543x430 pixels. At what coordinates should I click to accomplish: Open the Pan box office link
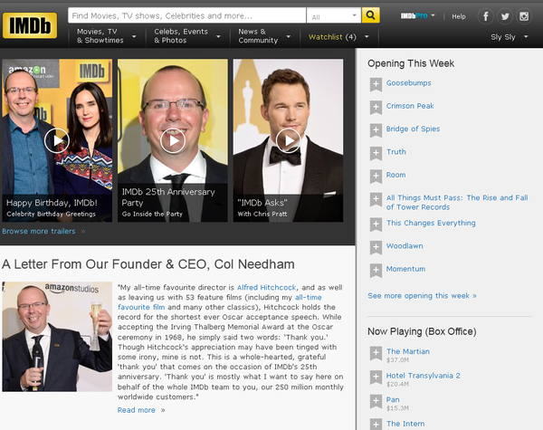click(393, 399)
